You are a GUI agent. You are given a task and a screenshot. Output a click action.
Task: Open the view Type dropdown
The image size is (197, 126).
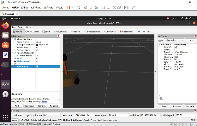click(x=174, y=40)
